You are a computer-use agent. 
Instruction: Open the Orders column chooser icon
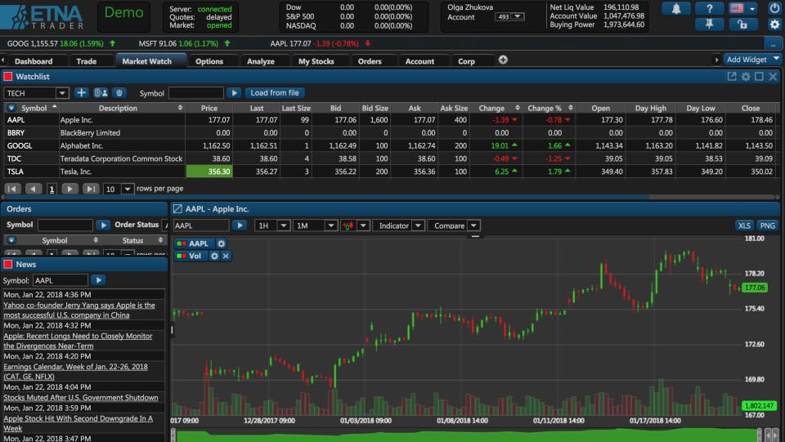click(x=11, y=240)
